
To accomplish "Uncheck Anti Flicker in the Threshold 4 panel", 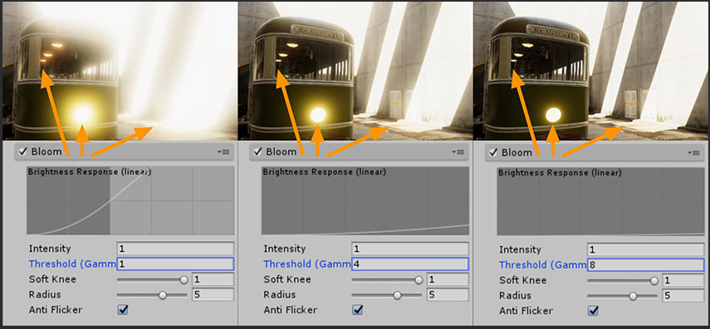I will click(358, 310).
